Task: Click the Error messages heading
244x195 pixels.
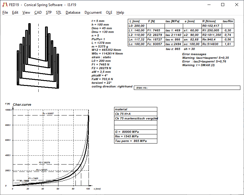Action: point(194,54)
